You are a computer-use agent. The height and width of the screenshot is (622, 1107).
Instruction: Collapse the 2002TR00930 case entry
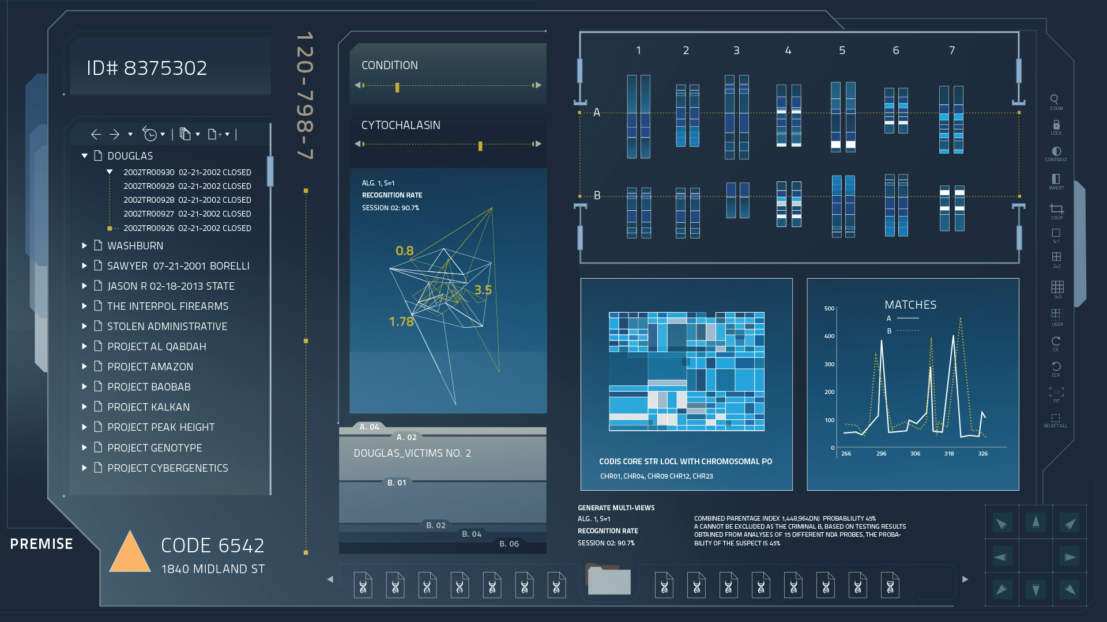pos(110,172)
